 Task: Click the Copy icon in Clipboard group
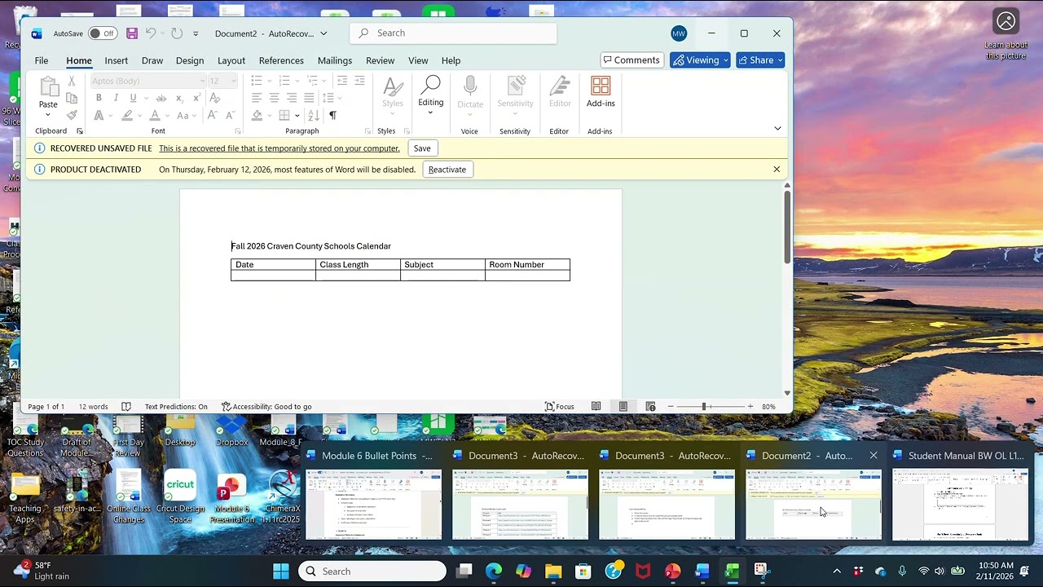72,98
